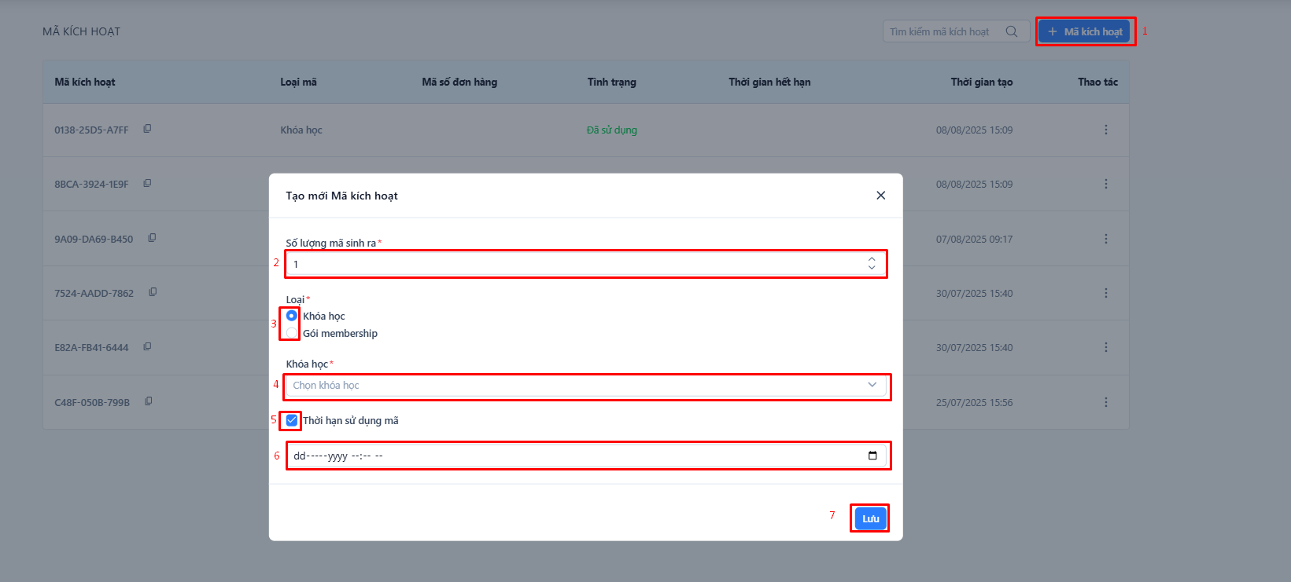Open the calendar picker in date field

tap(872, 456)
